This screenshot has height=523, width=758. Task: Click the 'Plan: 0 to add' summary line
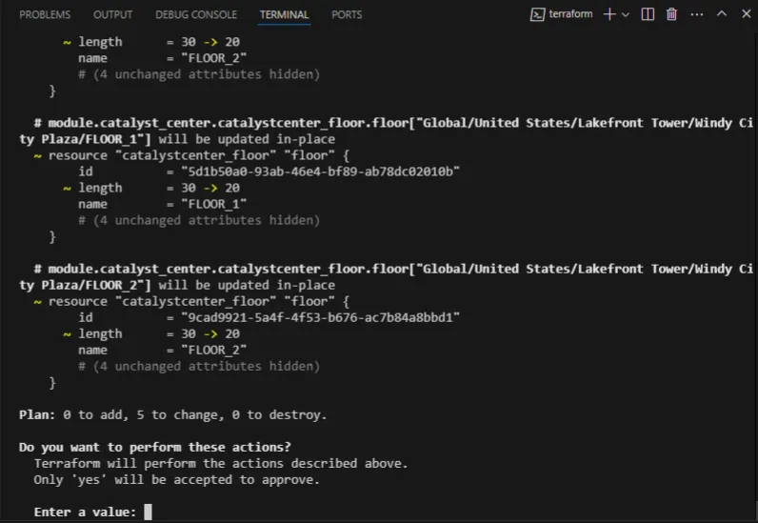[172, 414]
